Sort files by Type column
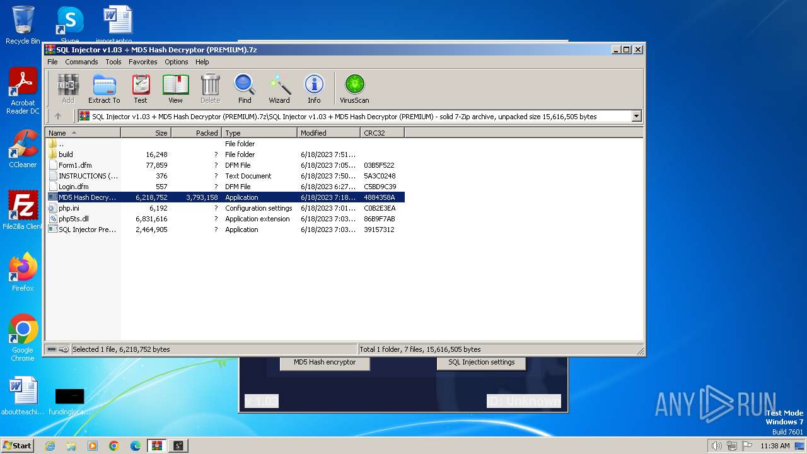 pos(259,133)
